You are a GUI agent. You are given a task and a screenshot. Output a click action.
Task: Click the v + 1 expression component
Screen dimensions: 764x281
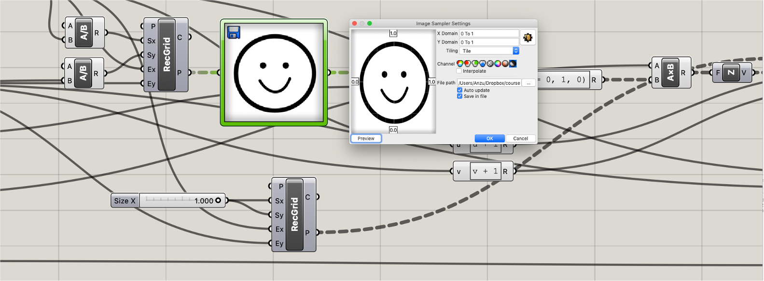[483, 171]
